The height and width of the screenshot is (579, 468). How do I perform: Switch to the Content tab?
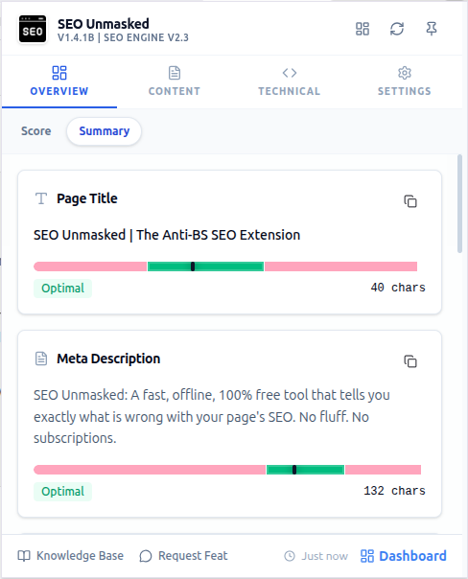click(175, 81)
